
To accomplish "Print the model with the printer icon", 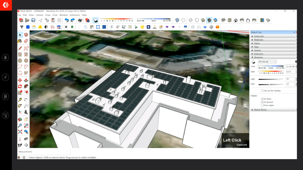I will (x=80, y=20).
